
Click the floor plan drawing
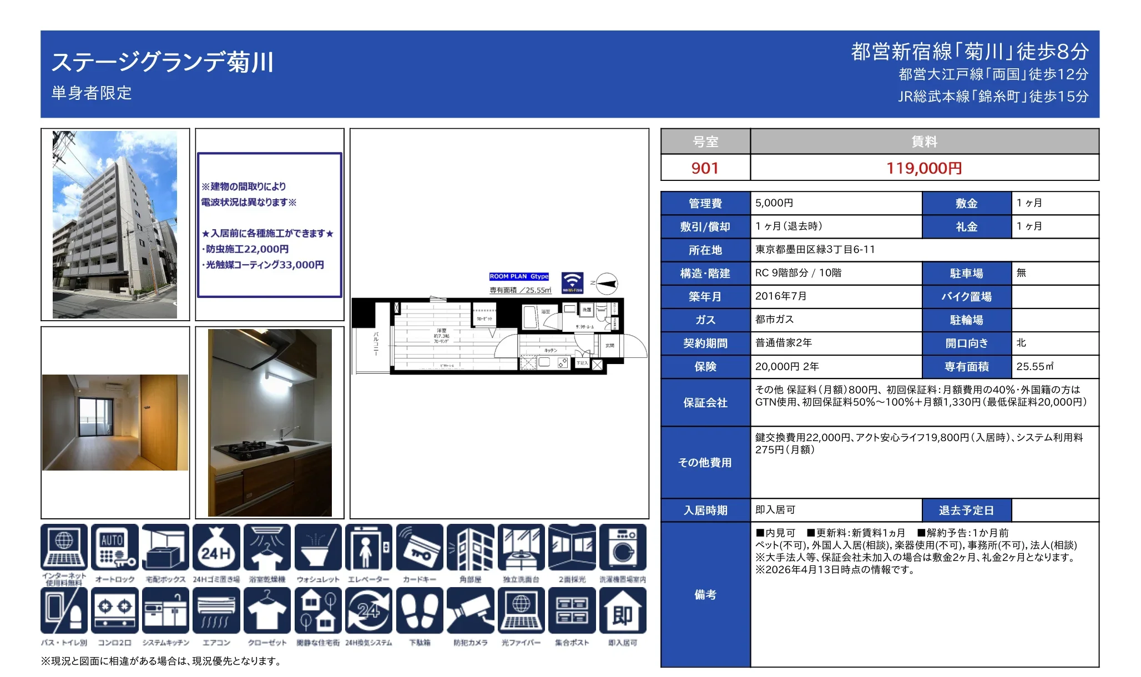(499, 336)
